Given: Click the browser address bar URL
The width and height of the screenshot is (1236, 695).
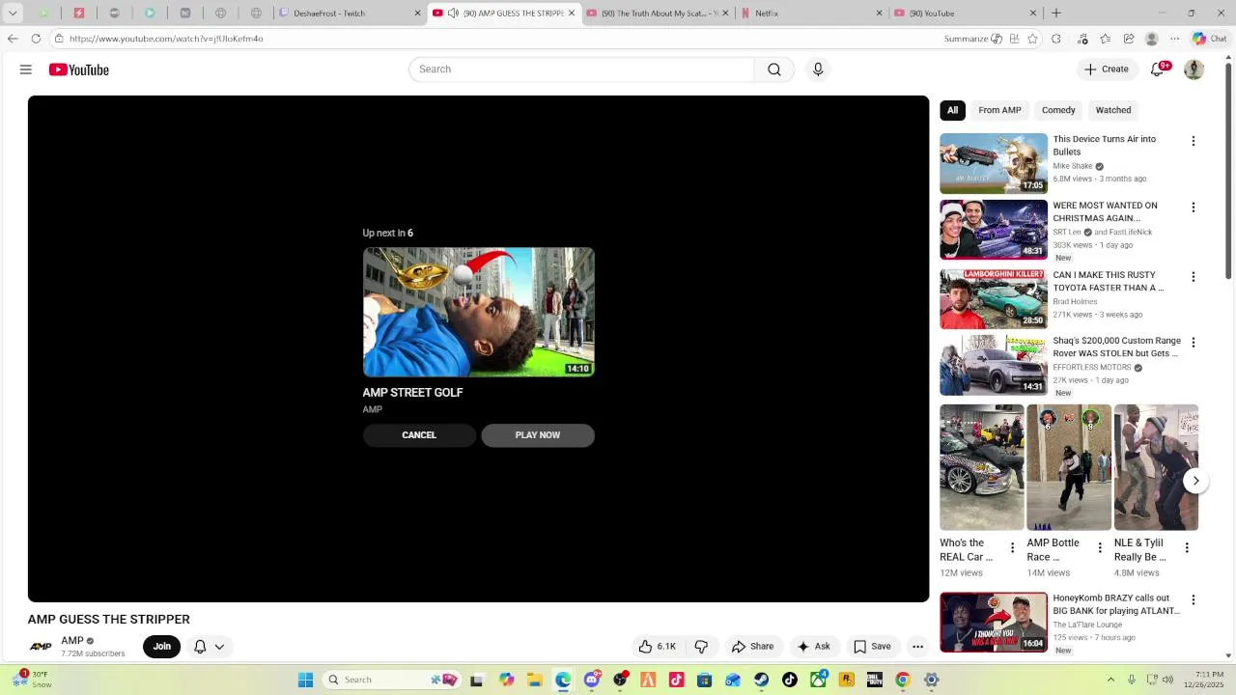Looking at the screenshot, I should click(x=166, y=39).
